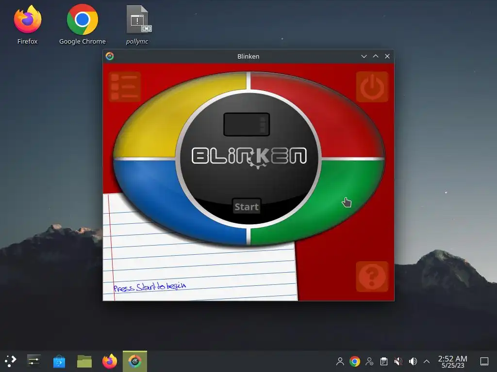Open the audio volume tray icon

pyautogui.click(x=413, y=361)
